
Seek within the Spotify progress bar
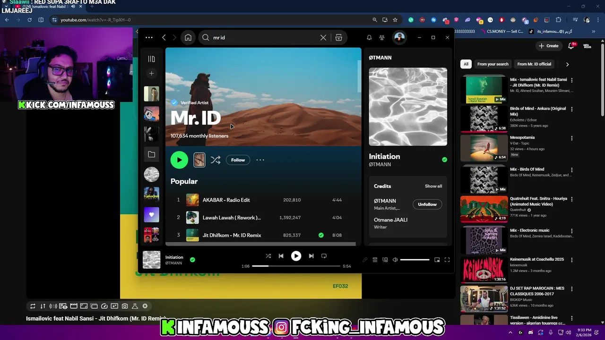(296, 266)
